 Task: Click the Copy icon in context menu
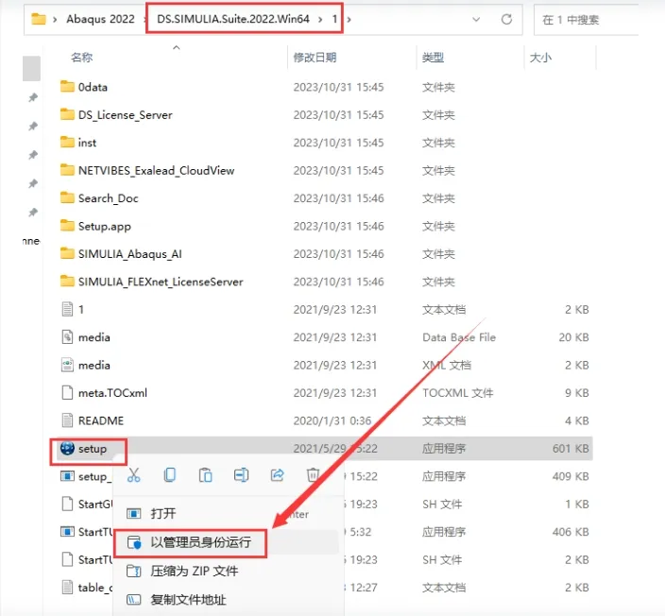tap(170, 475)
